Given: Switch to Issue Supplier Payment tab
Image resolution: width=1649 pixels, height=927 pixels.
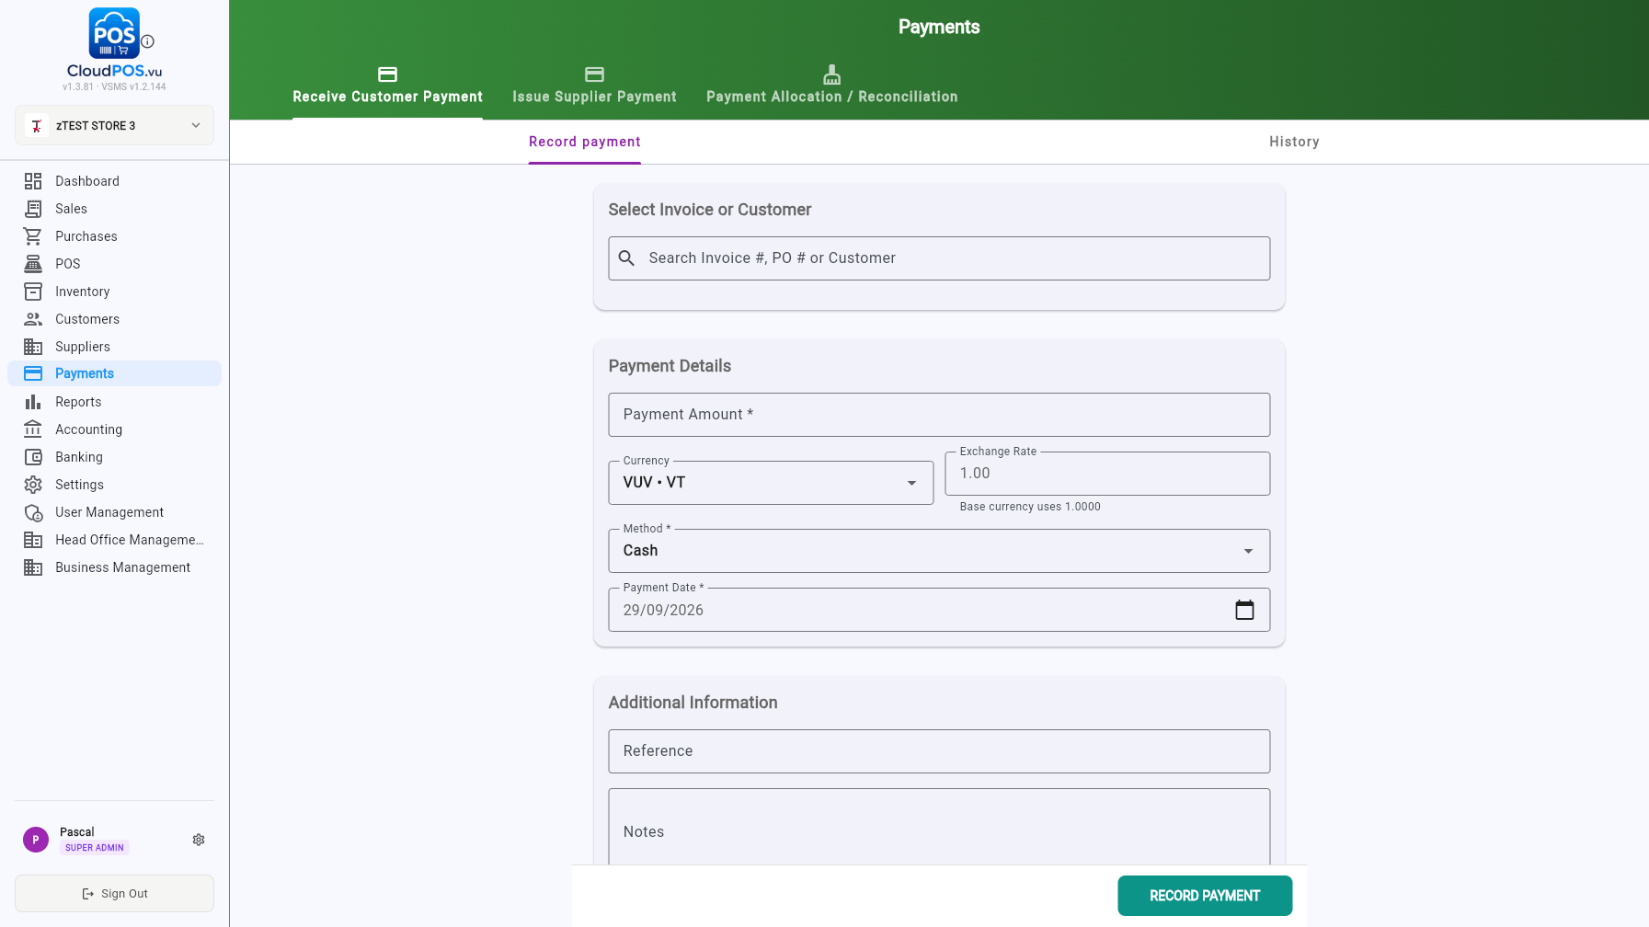Looking at the screenshot, I should pyautogui.click(x=594, y=86).
